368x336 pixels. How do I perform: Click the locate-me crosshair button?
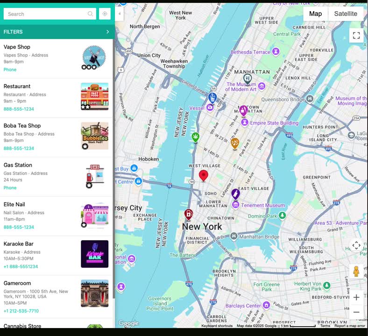point(105,14)
